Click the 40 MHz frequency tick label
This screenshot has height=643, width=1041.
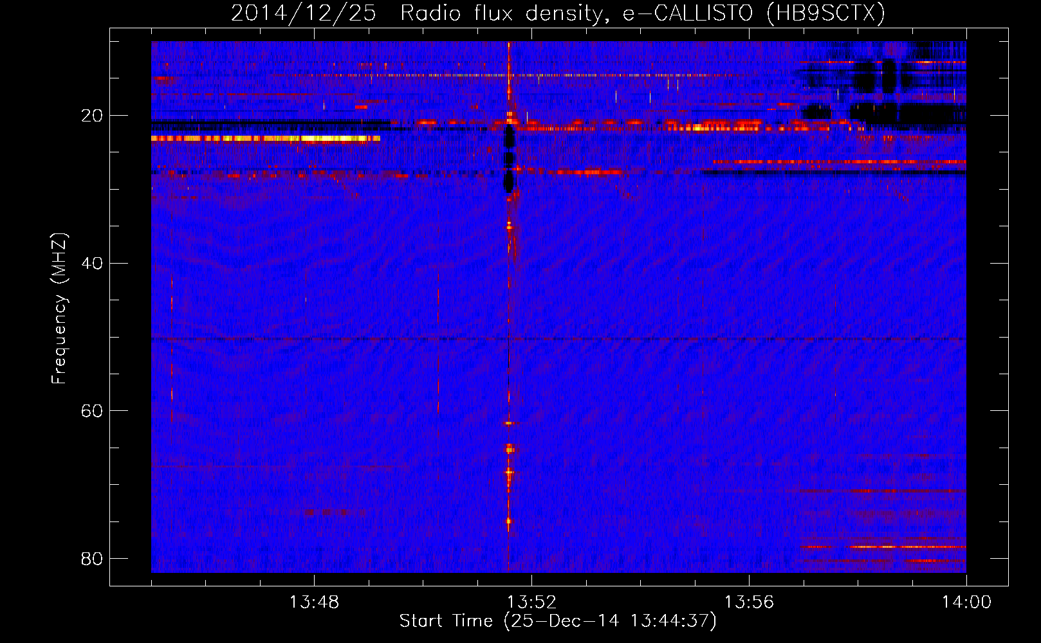[92, 263]
